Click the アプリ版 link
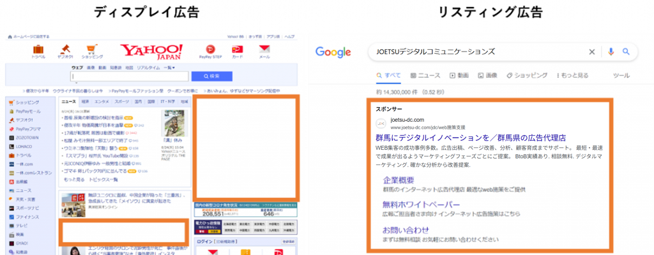The width and height of the screenshot is (654, 255). point(273,37)
